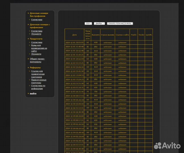184x153 pixels.
Task: Click the 'Ссылка с сайта' column header
Action: (122, 35)
